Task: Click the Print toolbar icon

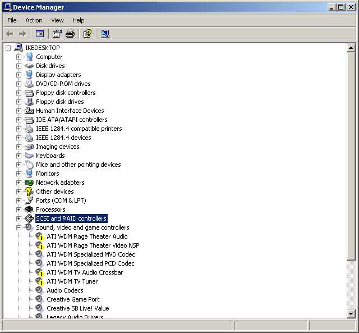Action: pos(70,34)
